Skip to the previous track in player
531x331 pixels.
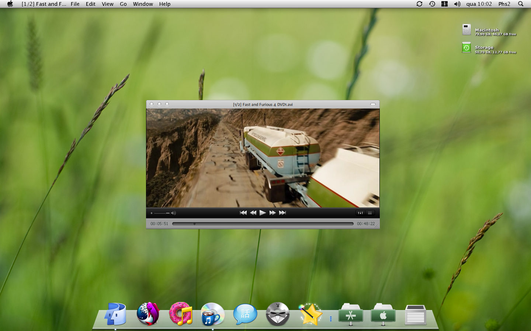tap(243, 213)
